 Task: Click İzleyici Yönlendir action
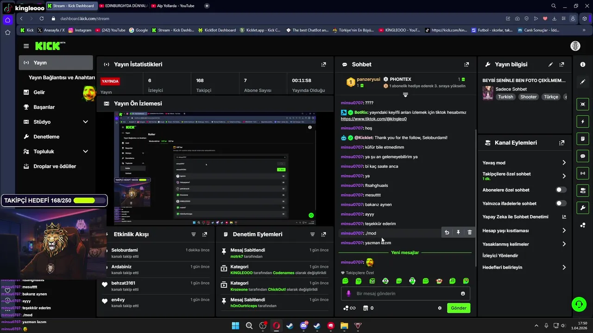pyautogui.click(x=500, y=255)
